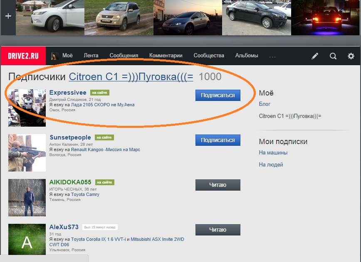
Task: Open the Toyota Camry car link
Action: [85, 194]
